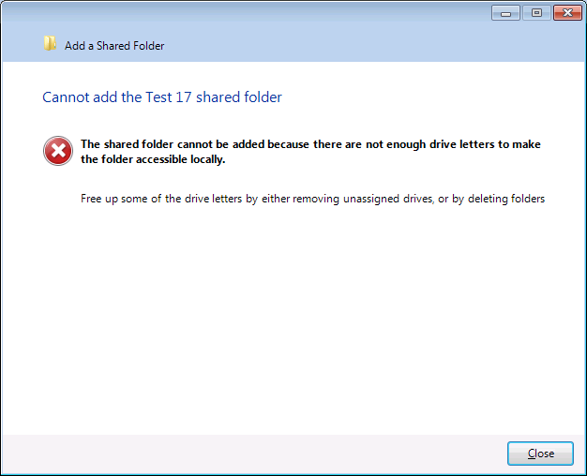Click the words shared folder in the heading

(239, 97)
